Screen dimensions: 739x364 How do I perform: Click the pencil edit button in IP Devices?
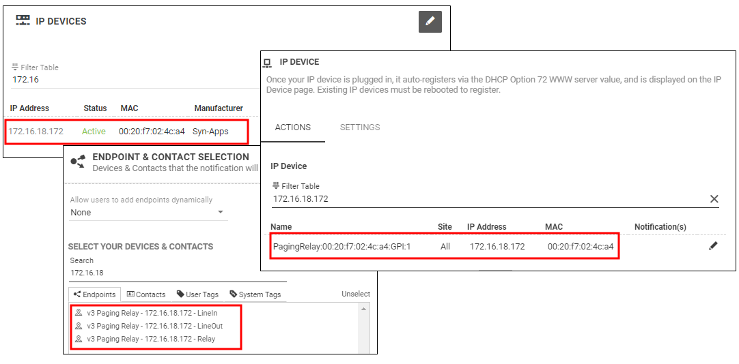tap(430, 22)
